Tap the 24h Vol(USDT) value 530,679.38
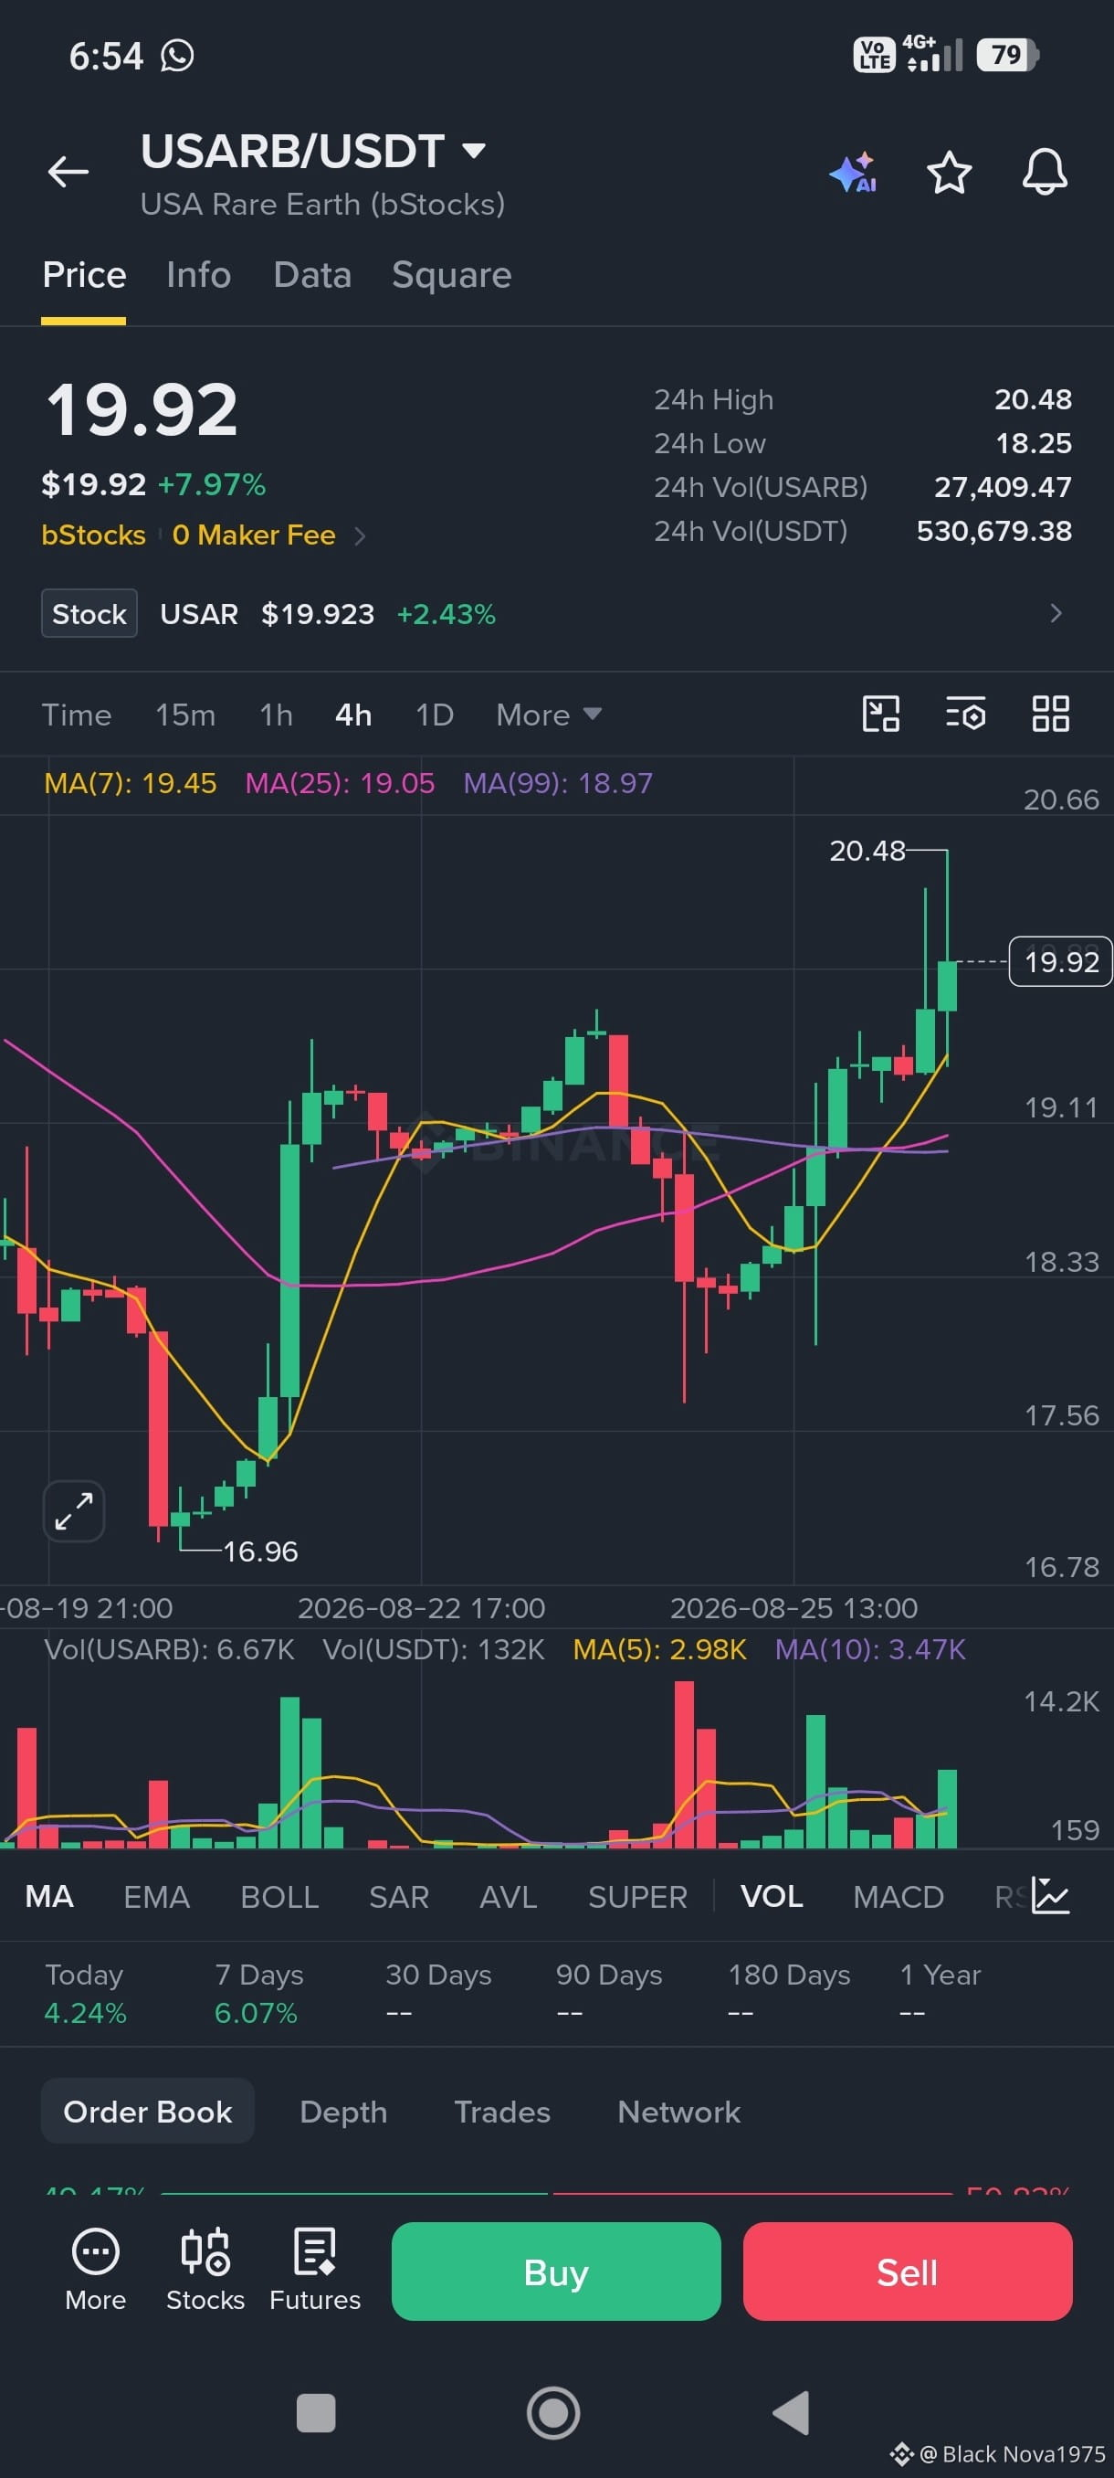The height and width of the screenshot is (2478, 1114). [993, 531]
